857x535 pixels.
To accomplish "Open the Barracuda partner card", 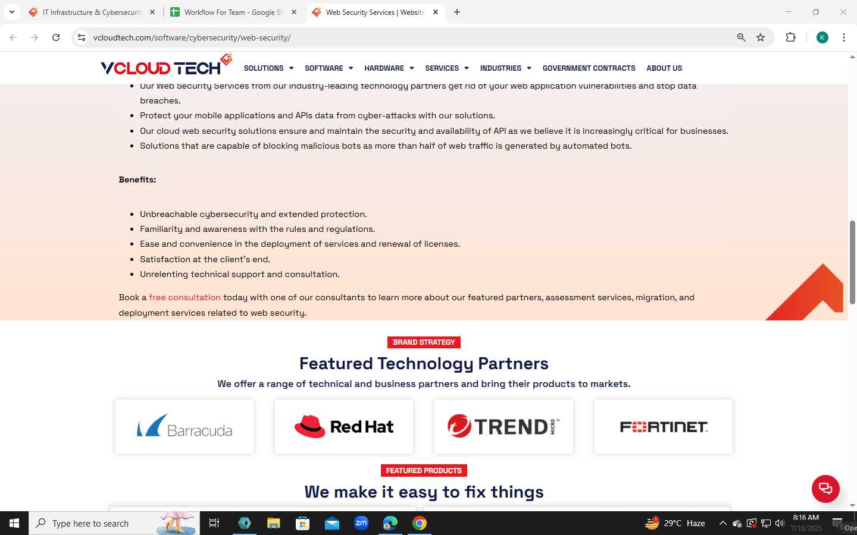I will 184,427.
